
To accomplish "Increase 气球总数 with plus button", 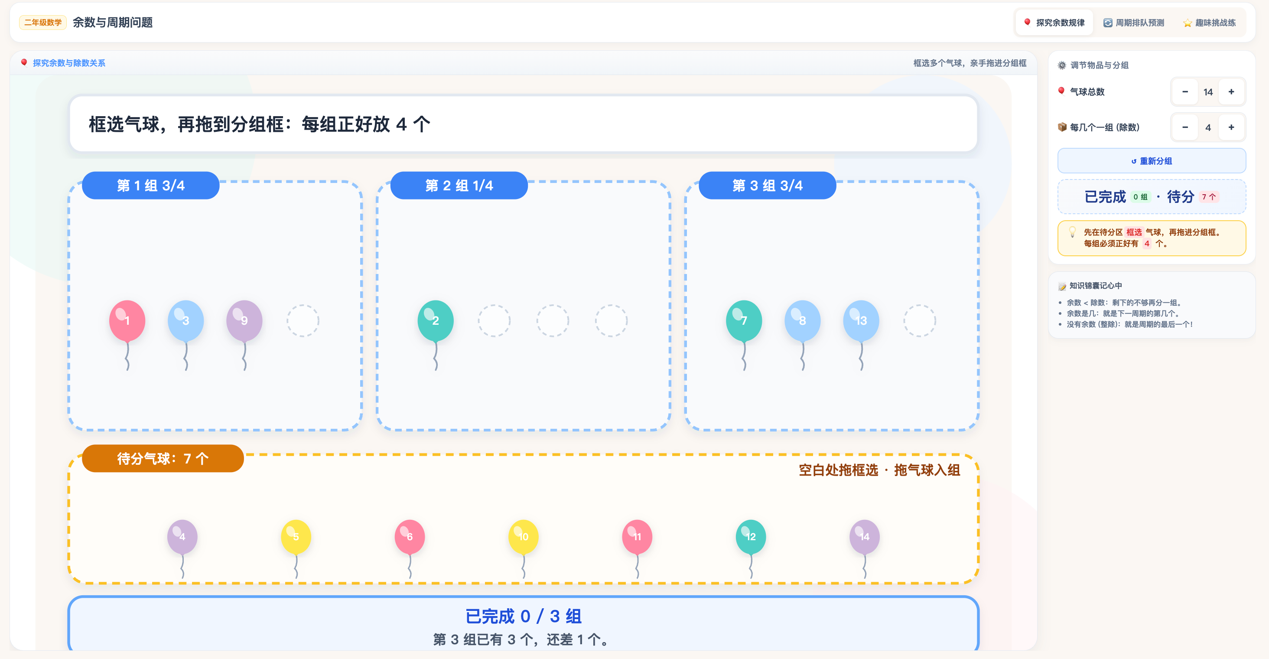I will (1231, 91).
